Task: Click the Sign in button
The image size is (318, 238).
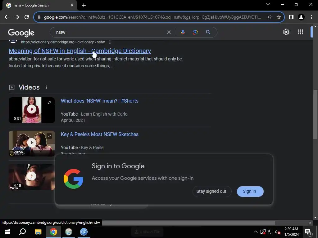Action: point(250,192)
